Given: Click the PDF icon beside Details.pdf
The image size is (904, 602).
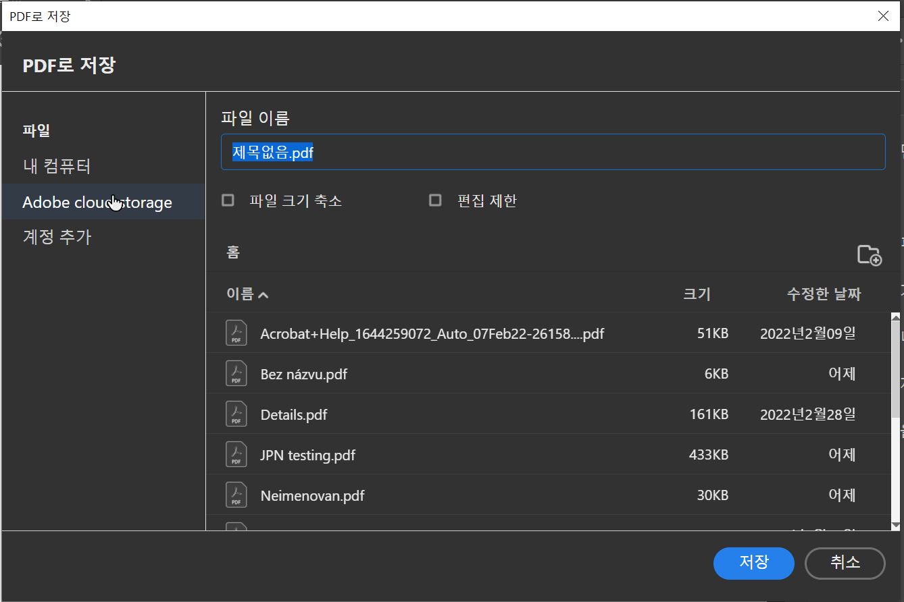Looking at the screenshot, I should point(235,414).
